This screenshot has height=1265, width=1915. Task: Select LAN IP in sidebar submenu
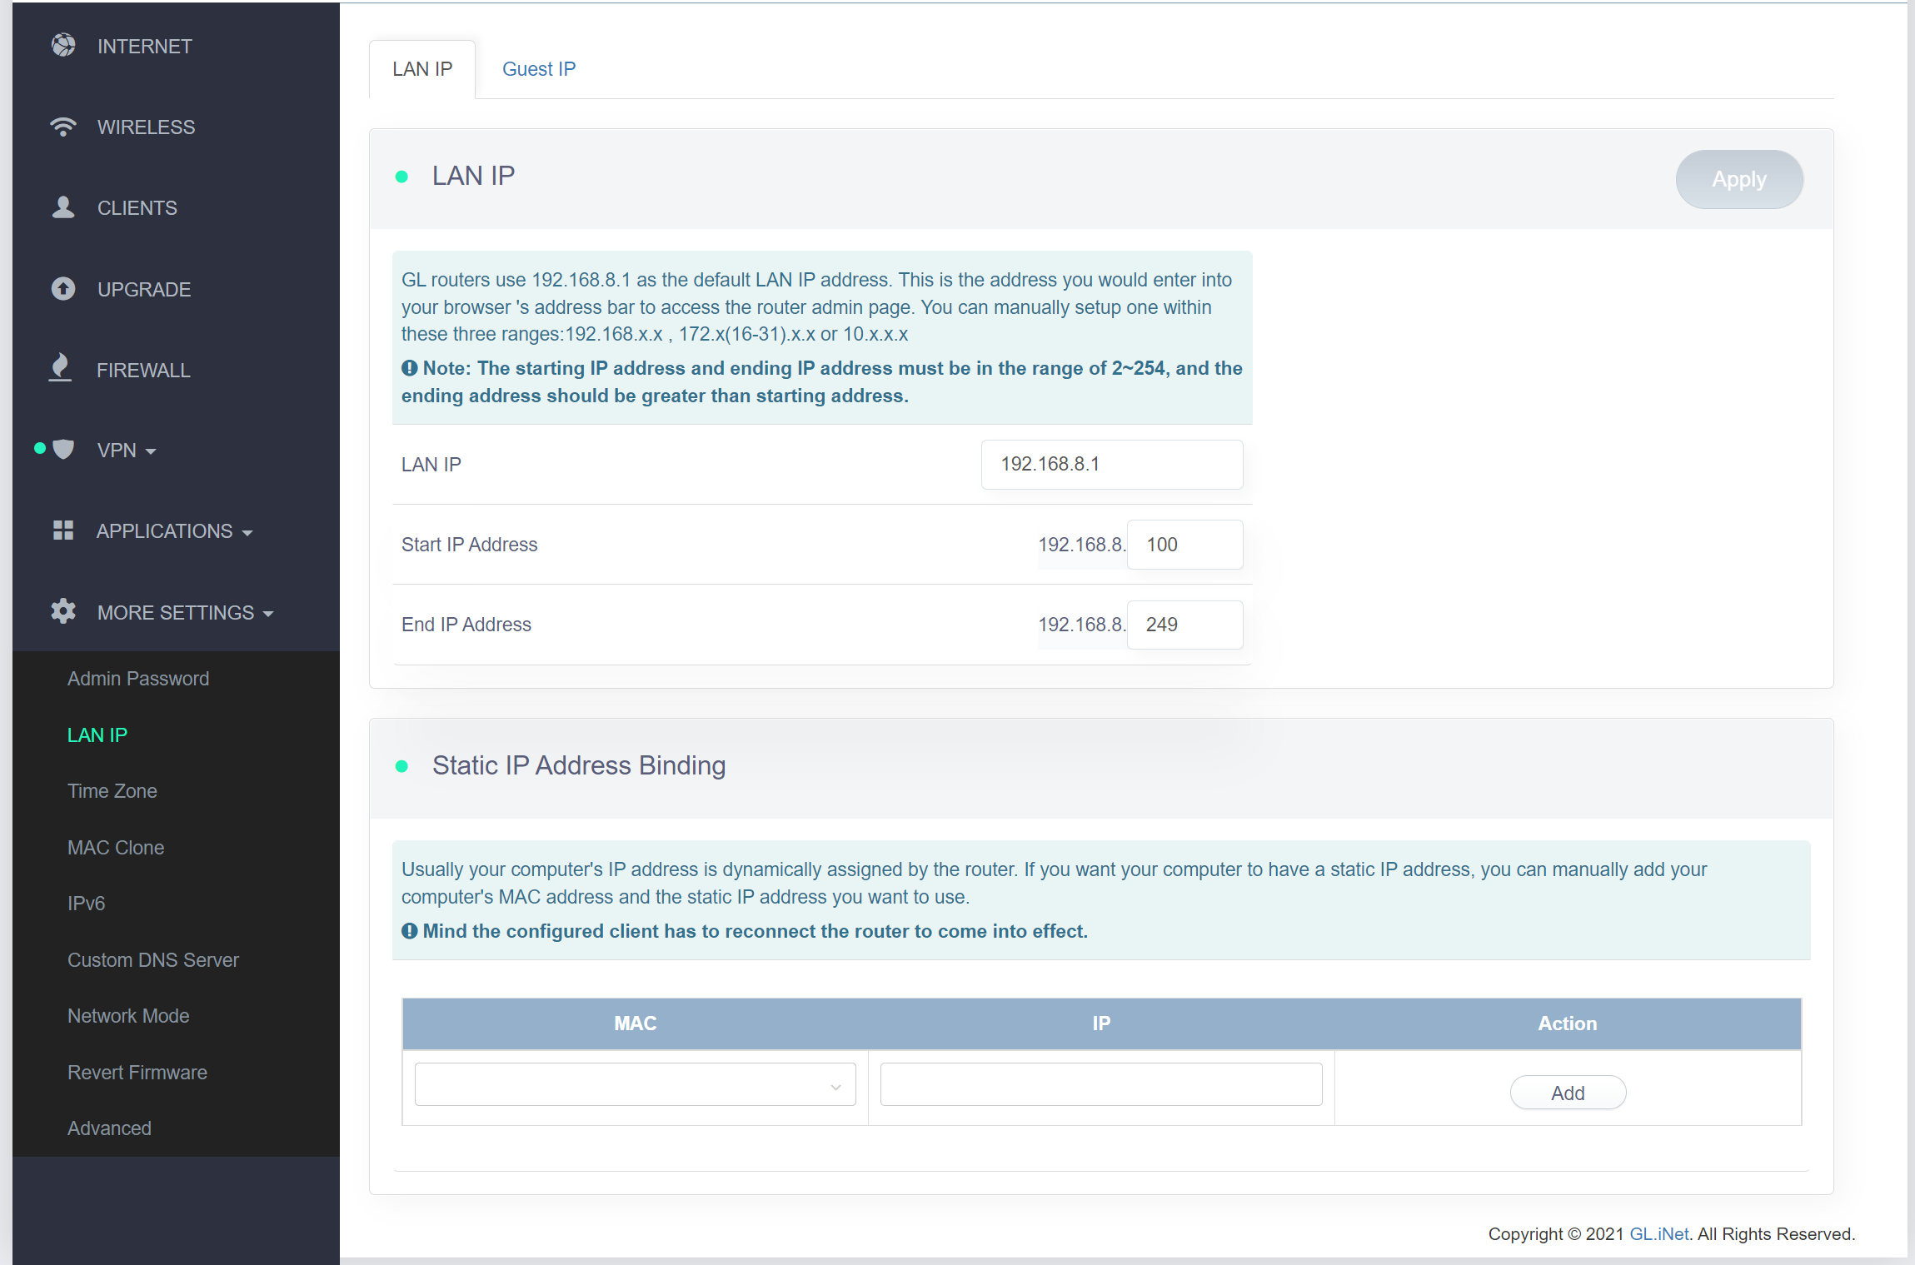point(97,735)
